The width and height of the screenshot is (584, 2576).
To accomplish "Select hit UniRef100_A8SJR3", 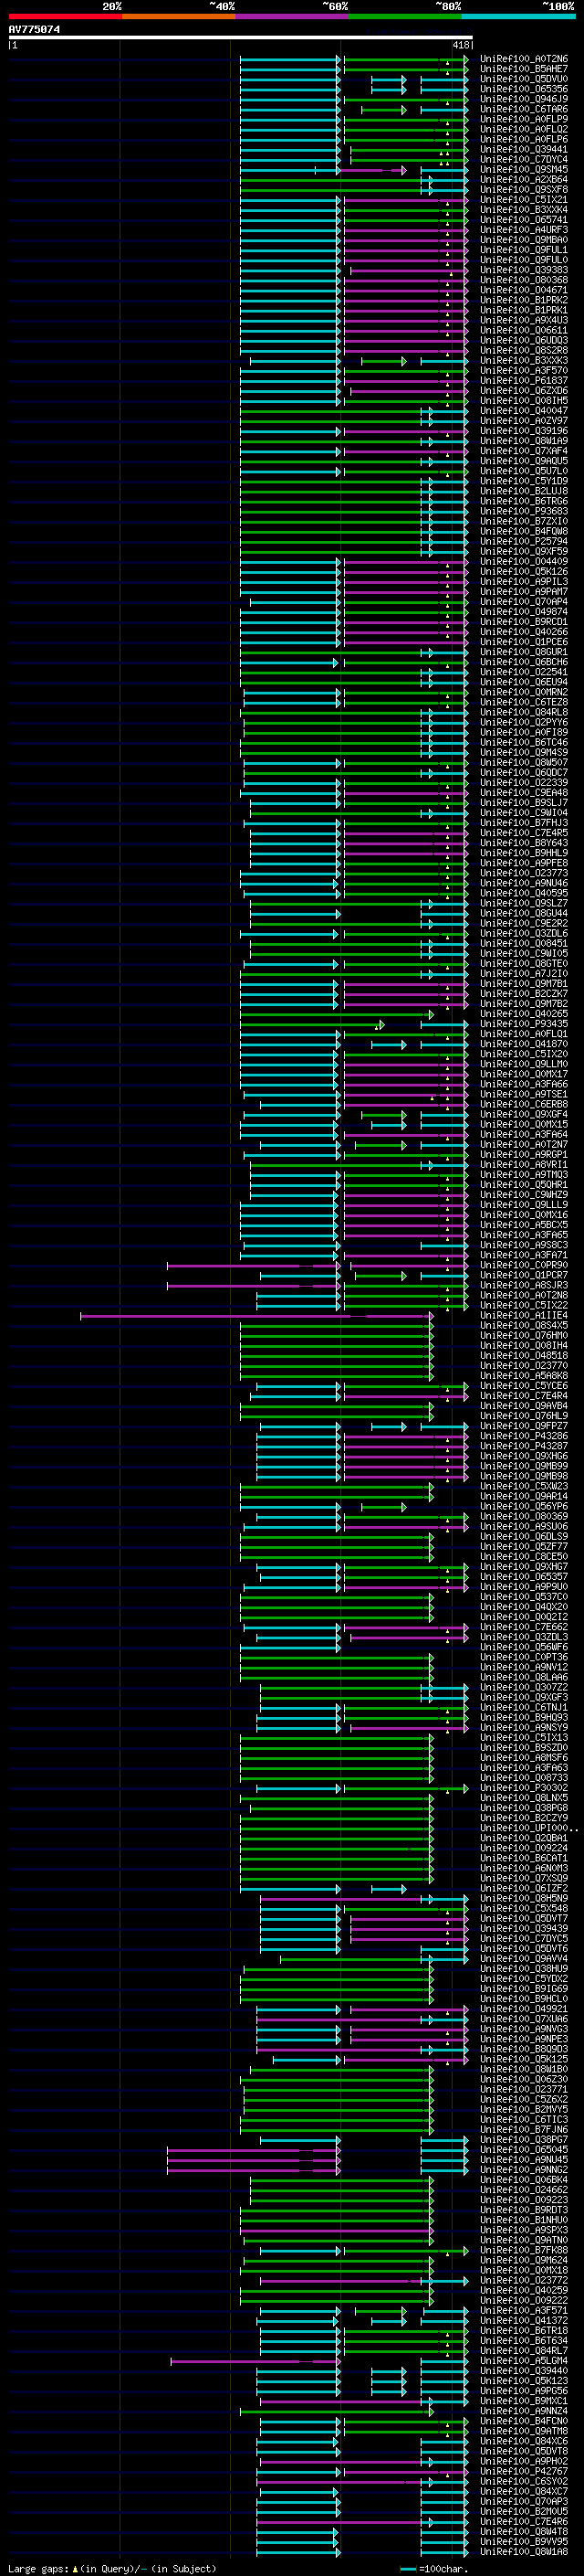I will pos(524,1285).
